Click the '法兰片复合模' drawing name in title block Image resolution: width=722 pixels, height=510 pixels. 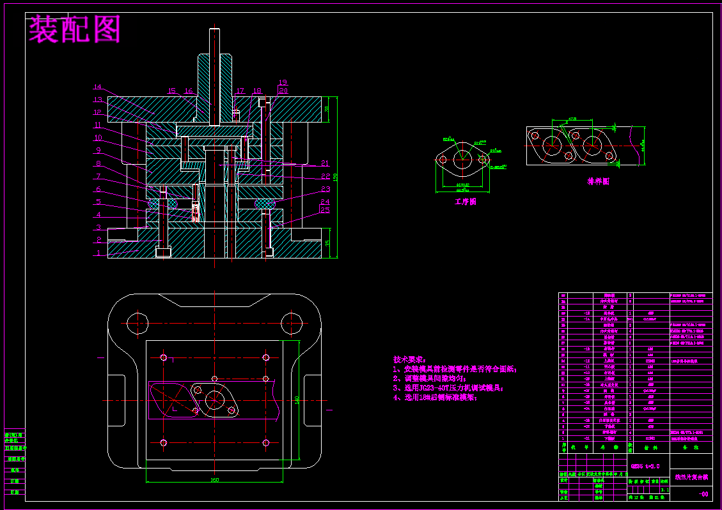[691, 477]
